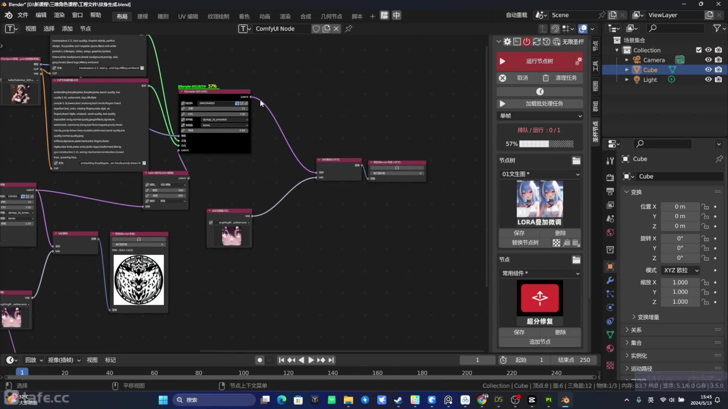Image resolution: width=728 pixels, height=409 pixels.
Task: Click the gears icon beside run node tree
Action: pyautogui.click(x=578, y=61)
